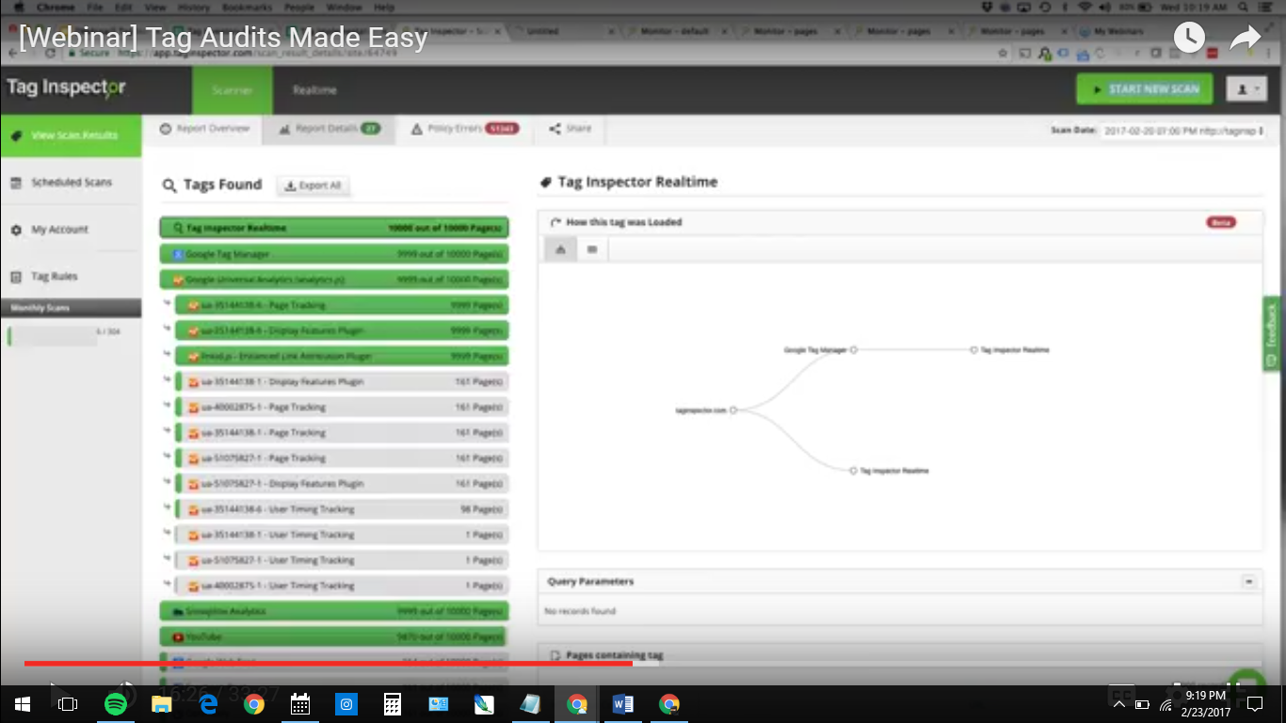Open Microsoft Edge from the taskbar

(208, 704)
